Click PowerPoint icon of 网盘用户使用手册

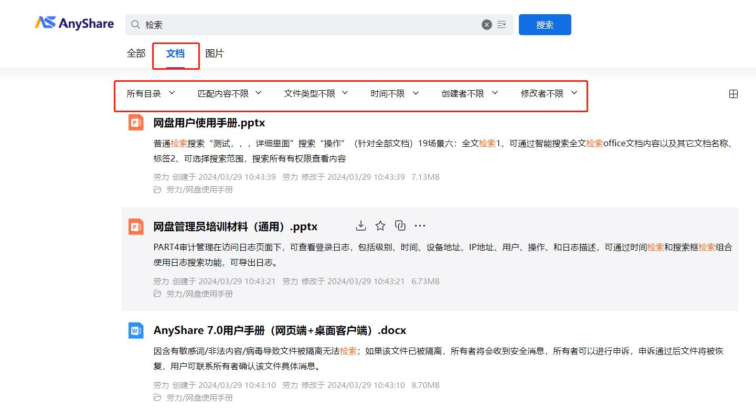pos(136,123)
